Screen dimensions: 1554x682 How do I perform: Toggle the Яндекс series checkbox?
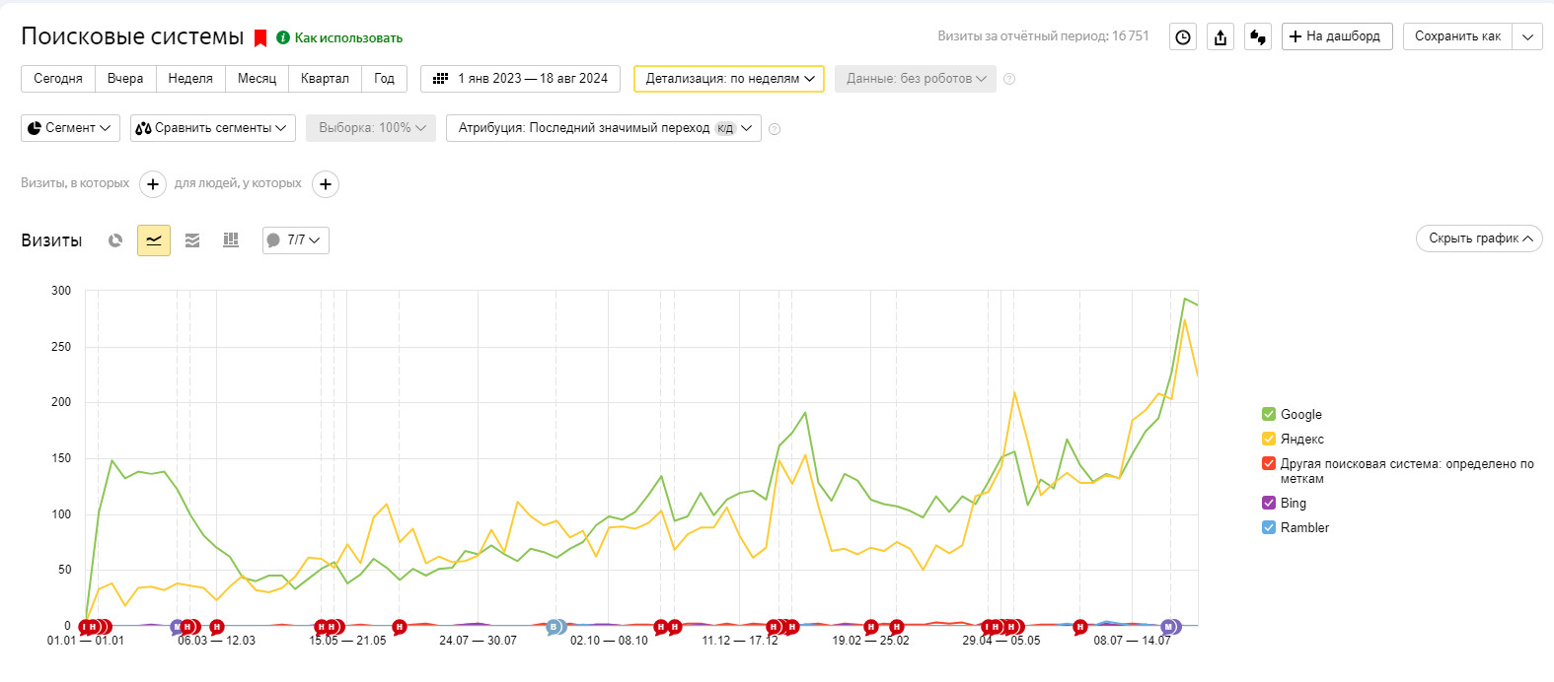1269,440
